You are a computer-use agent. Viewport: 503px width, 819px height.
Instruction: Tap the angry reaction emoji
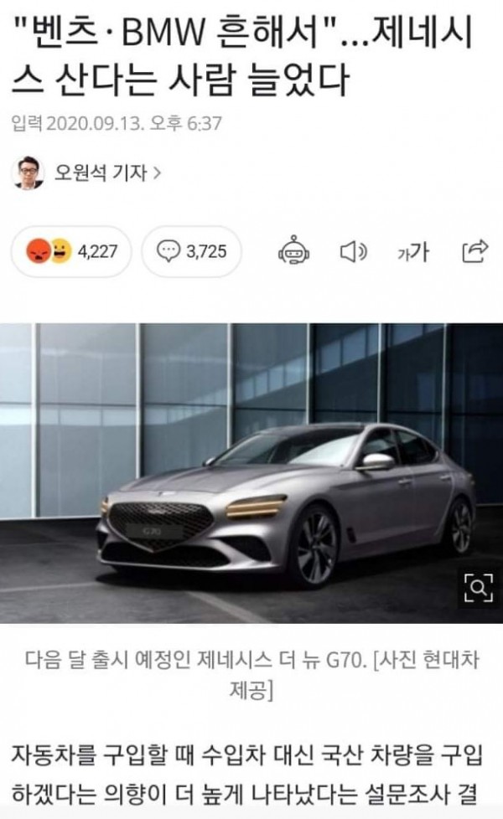point(39,251)
